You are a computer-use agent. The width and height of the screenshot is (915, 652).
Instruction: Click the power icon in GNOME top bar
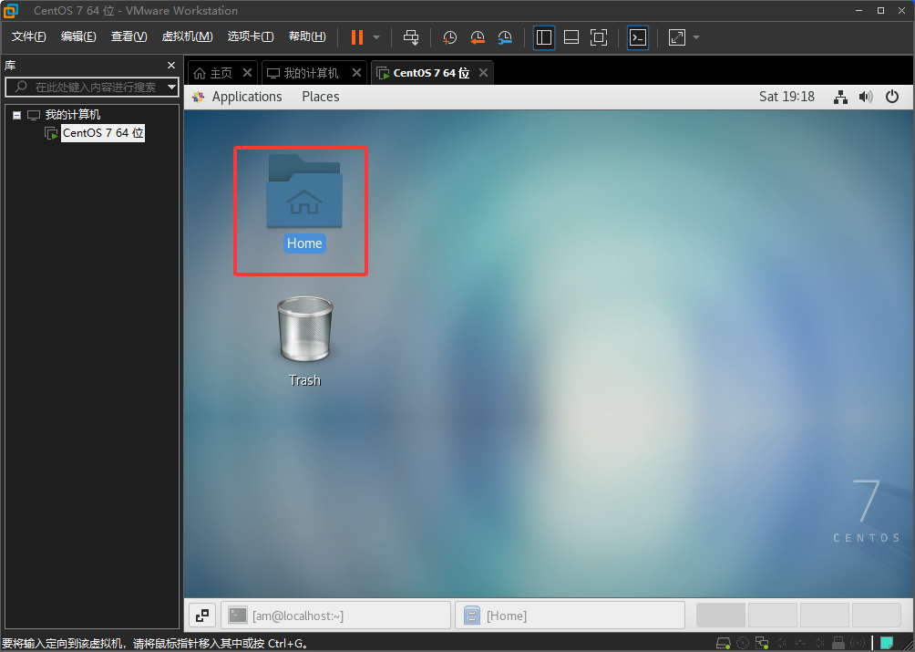[x=891, y=97]
